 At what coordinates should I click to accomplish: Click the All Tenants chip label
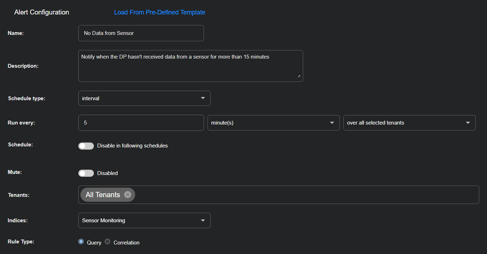coord(103,195)
